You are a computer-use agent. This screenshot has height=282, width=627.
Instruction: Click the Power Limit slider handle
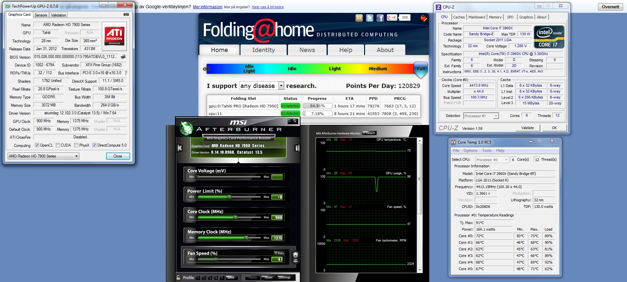pyautogui.click(x=229, y=197)
